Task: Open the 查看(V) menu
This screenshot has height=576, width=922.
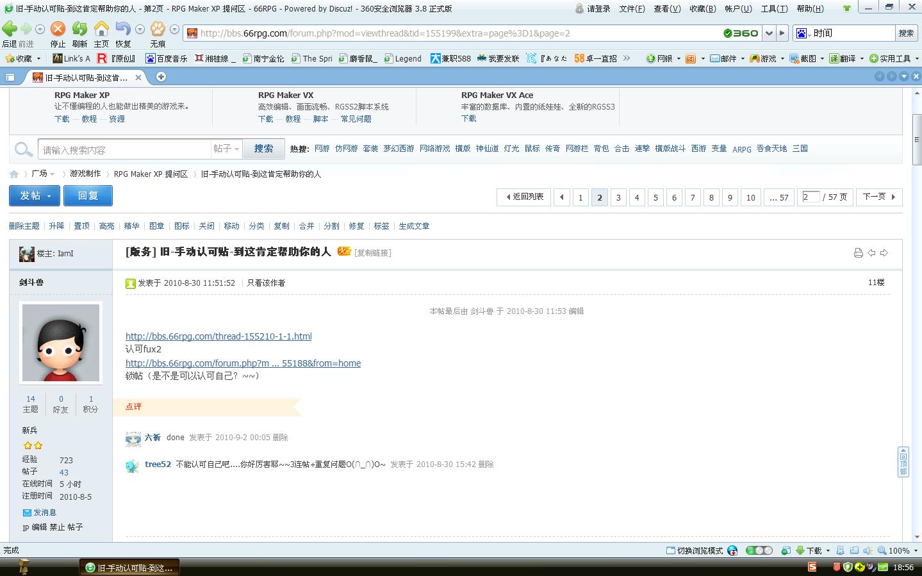Action: tap(667, 9)
